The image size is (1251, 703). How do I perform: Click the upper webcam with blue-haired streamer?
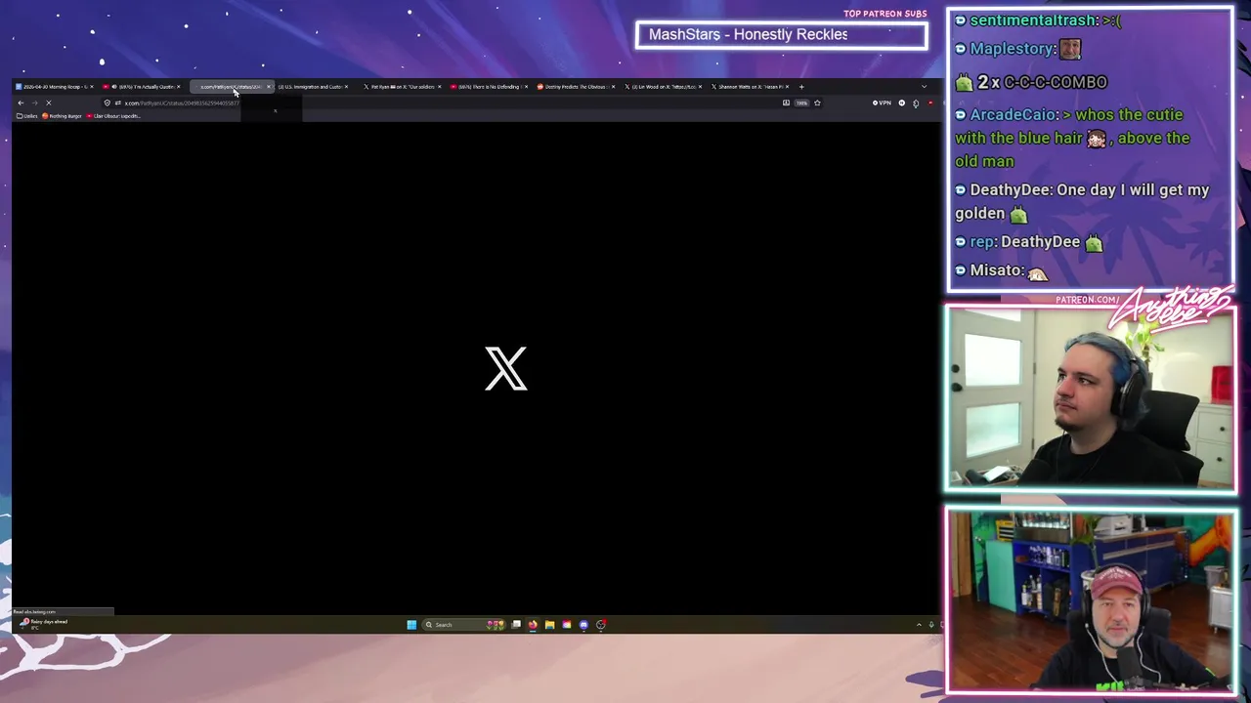point(1091,398)
